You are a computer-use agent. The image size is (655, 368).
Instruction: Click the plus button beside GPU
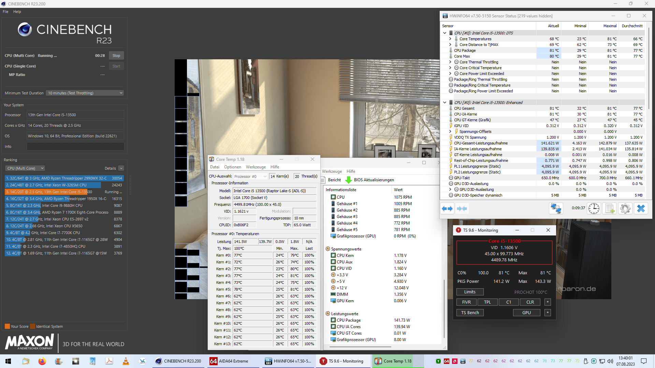click(548, 313)
